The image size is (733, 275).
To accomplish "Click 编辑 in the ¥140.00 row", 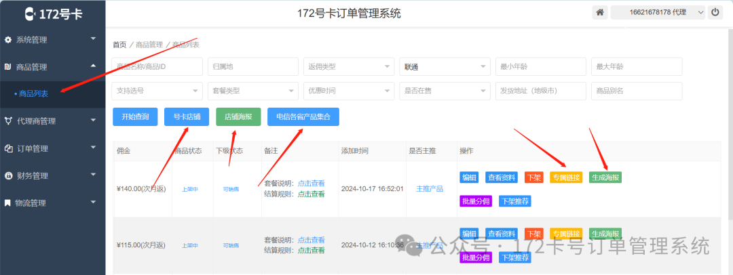I will pos(469,177).
